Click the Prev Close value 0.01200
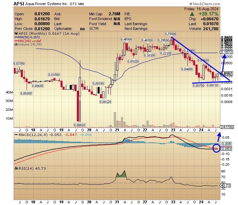 coord(42,29)
